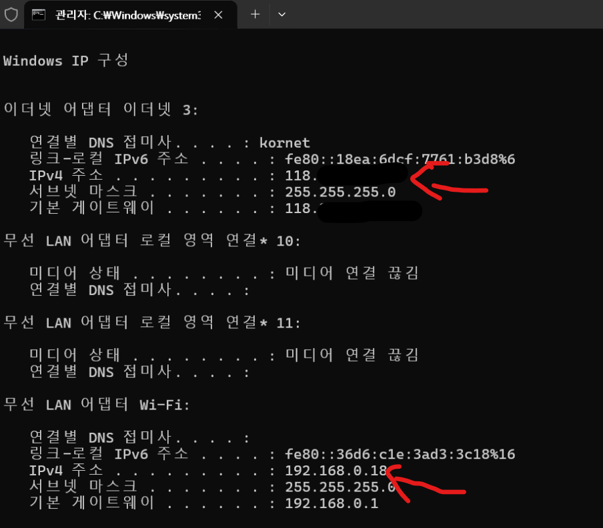603x528 pixels.
Task: Click the command prompt tab icon
Action: tap(39, 15)
